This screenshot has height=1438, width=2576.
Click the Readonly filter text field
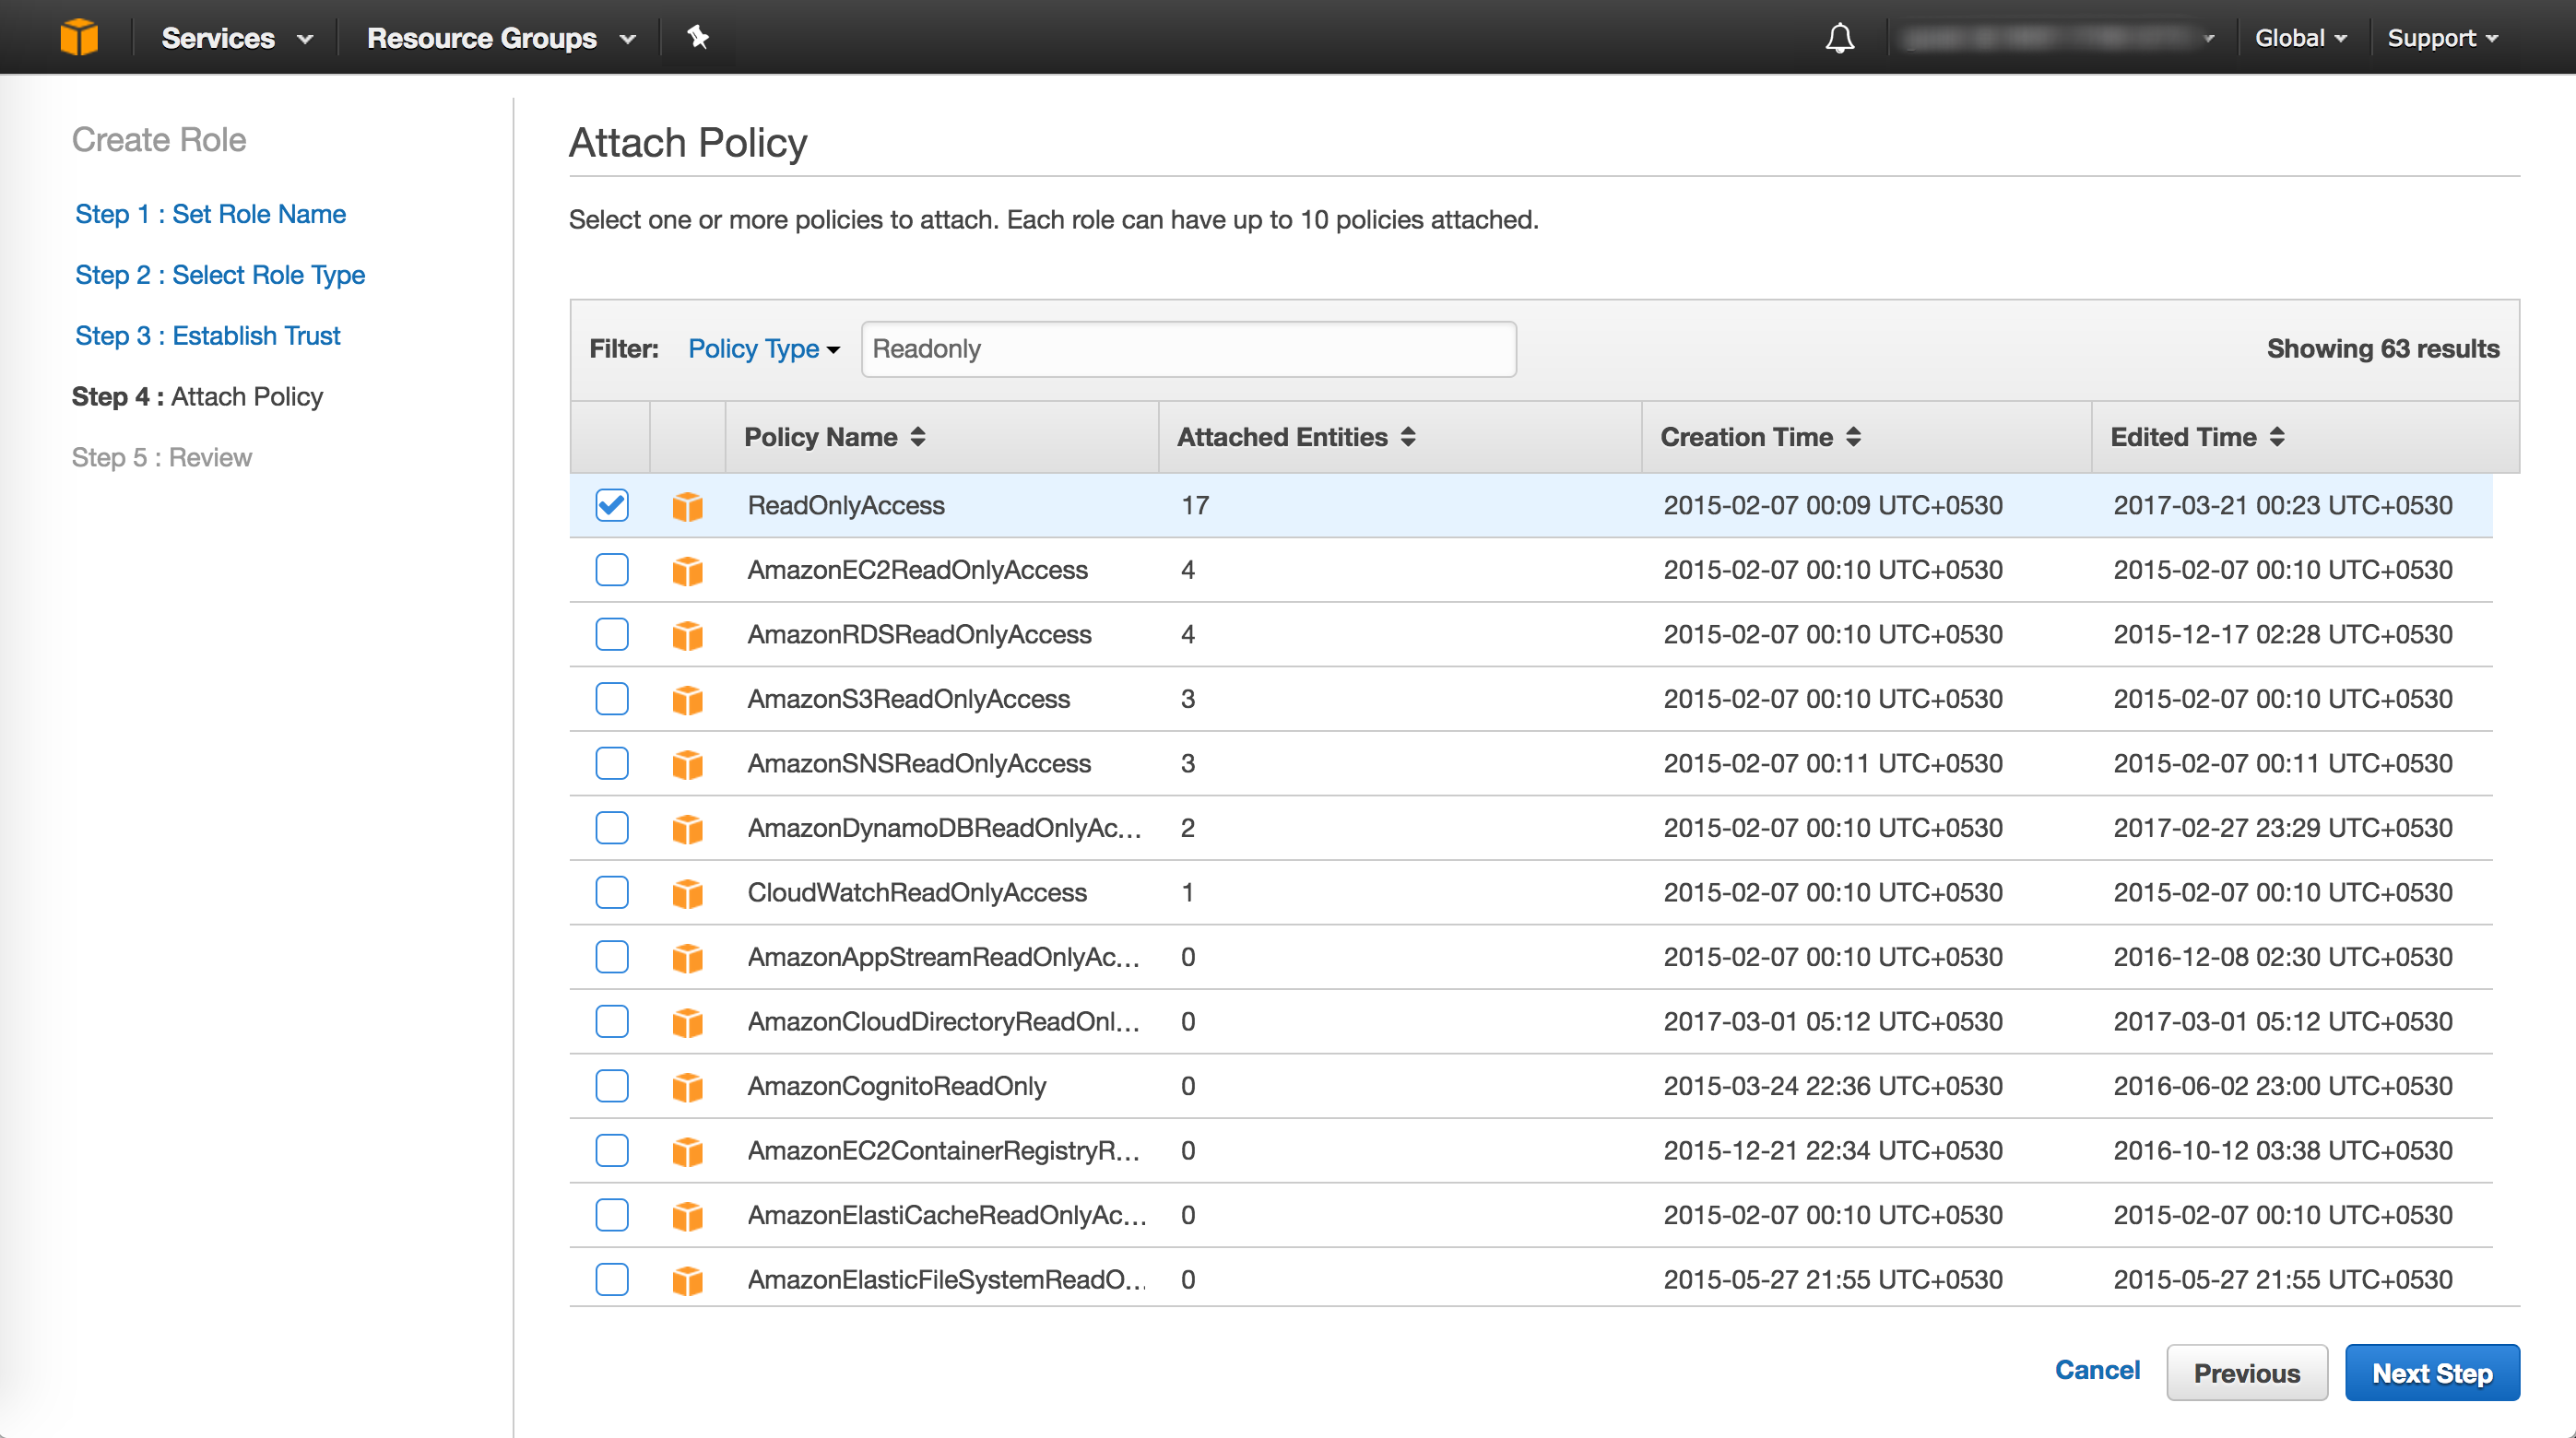point(1188,349)
